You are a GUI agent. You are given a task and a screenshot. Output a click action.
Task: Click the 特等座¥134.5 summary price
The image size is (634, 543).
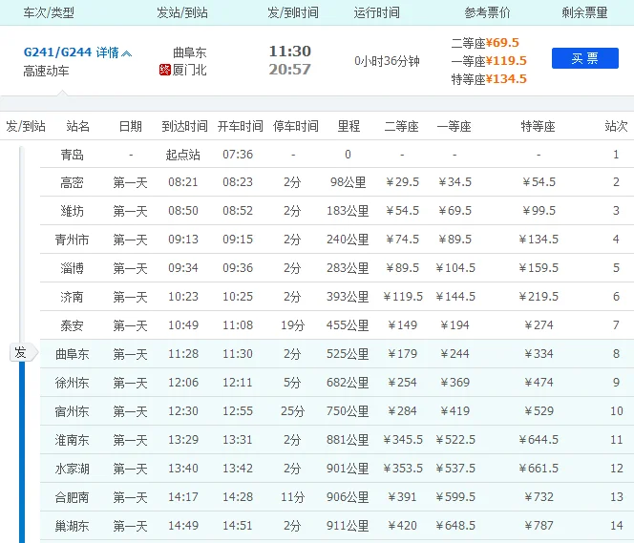[489, 79]
